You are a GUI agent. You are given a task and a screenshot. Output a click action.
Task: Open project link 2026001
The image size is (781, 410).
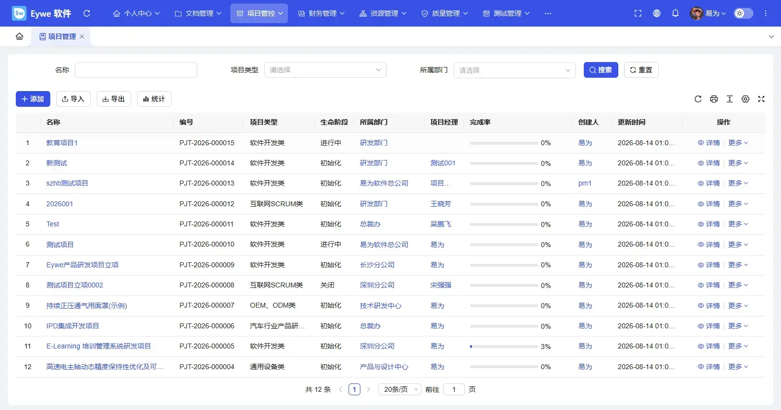[60, 204]
